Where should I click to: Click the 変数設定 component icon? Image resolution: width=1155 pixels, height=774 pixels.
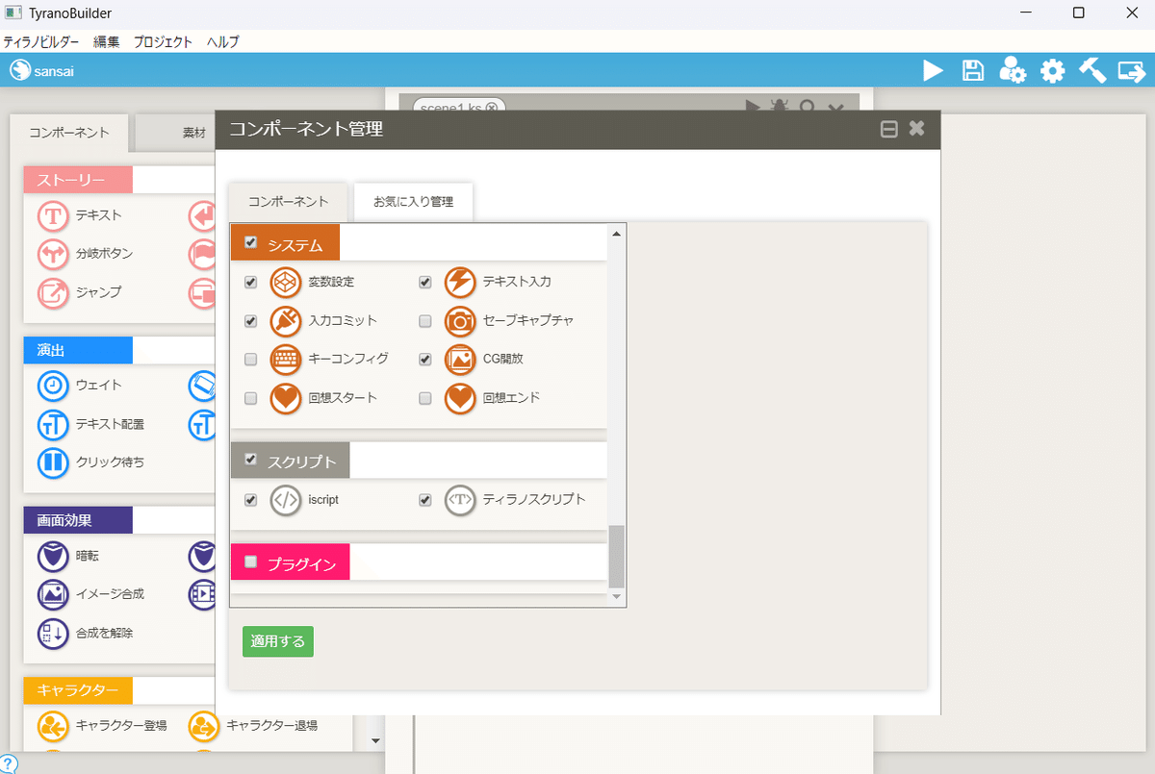286,283
